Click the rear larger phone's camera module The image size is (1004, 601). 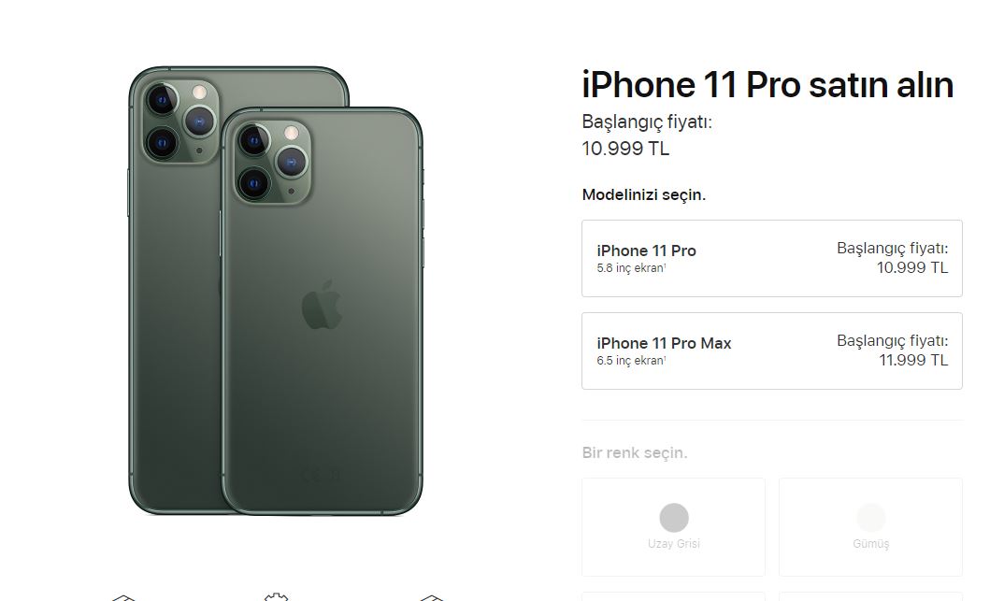tap(179, 122)
